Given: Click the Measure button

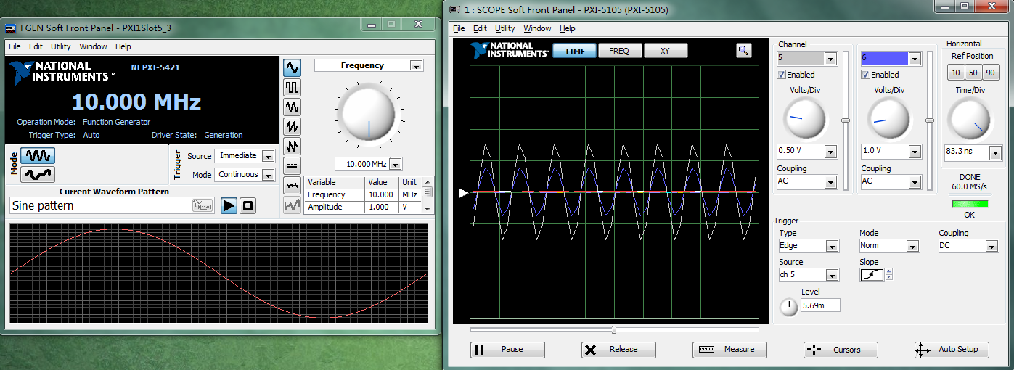Looking at the screenshot, I should point(729,350).
